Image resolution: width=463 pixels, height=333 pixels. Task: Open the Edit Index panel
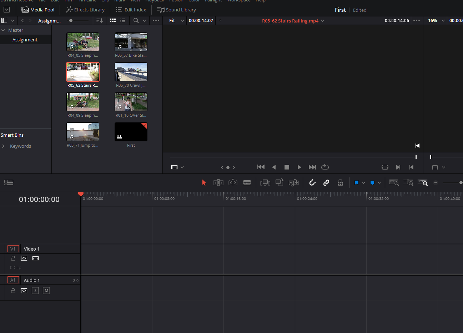click(131, 10)
